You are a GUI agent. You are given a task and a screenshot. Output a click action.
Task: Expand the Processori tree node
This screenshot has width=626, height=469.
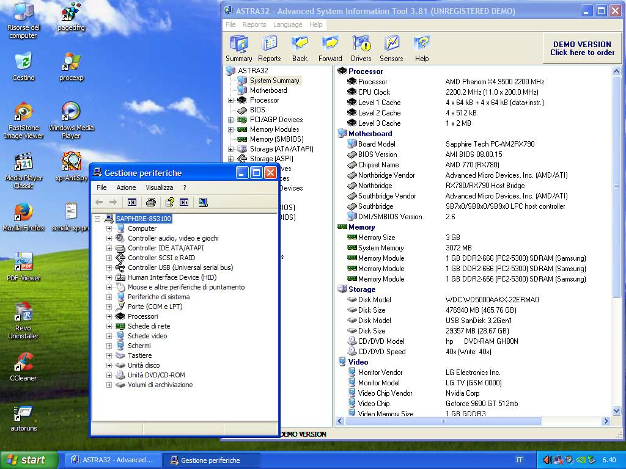pyautogui.click(x=109, y=316)
